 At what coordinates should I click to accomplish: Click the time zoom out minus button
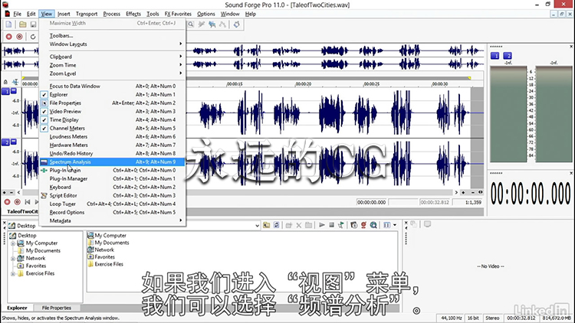pos(473,192)
